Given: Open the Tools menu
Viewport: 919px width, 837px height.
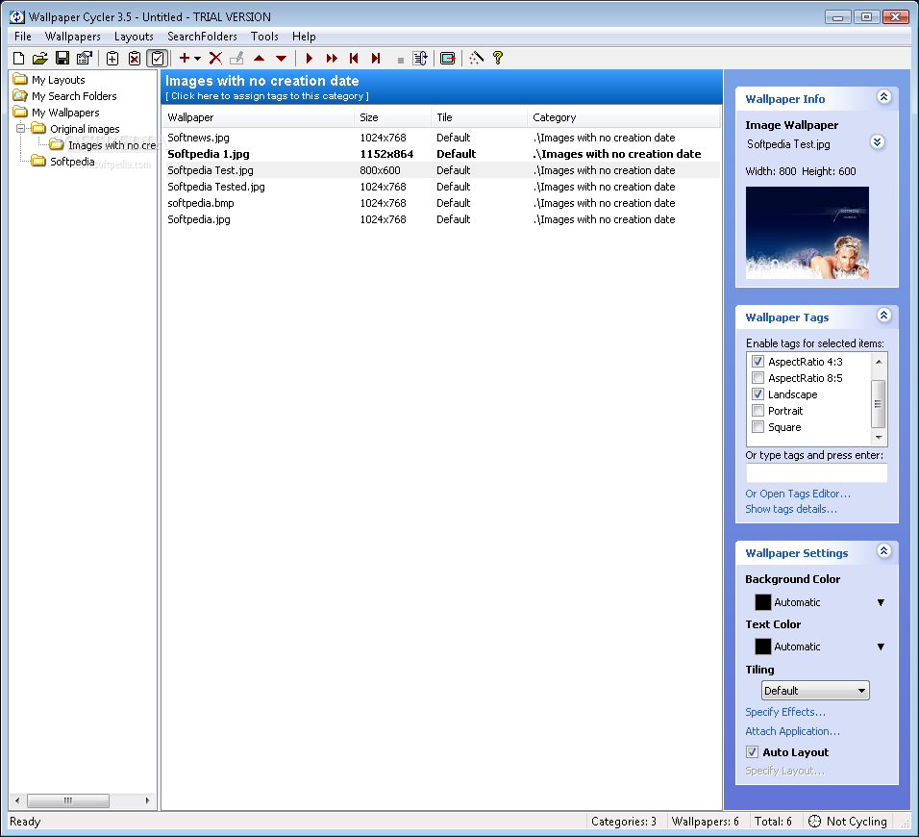Looking at the screenshot, I should pos(264,37).
